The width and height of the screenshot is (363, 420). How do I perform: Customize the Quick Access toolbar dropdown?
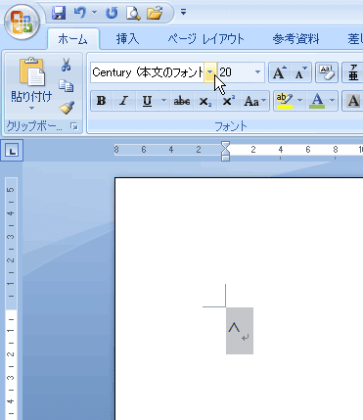[x=183, y=13]
